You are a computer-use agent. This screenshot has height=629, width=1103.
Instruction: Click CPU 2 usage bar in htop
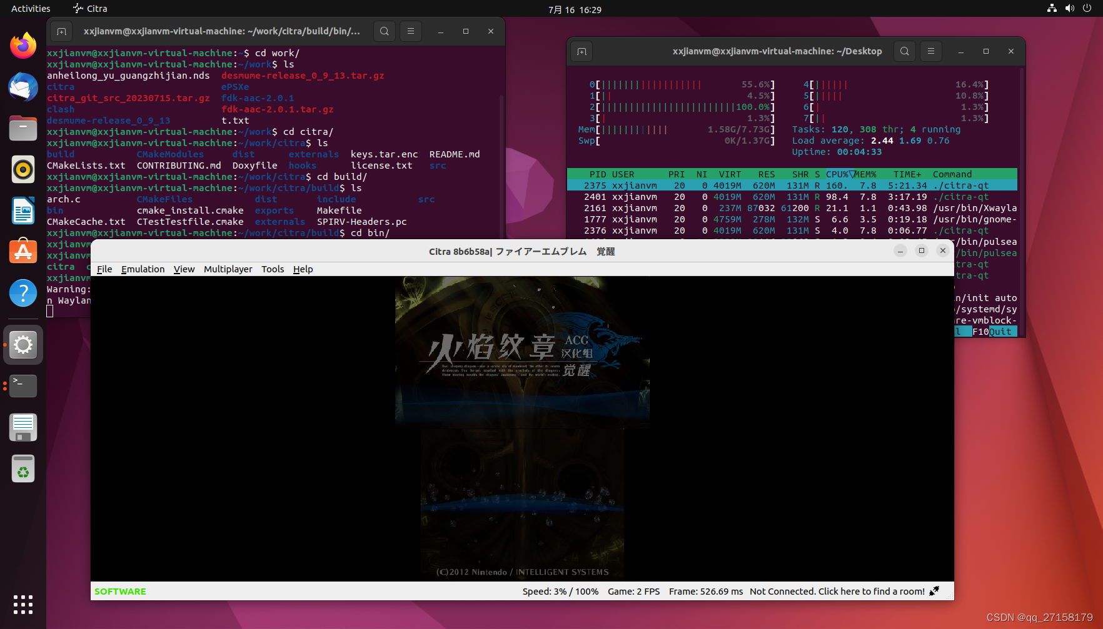(682, 107)
